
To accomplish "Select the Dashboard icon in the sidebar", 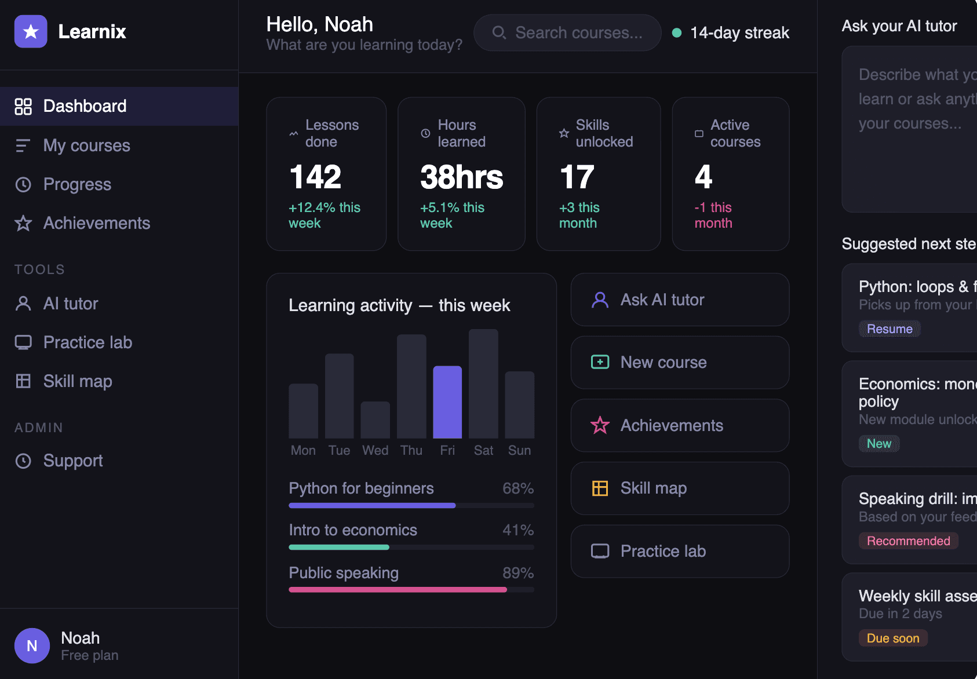I will pyautogui.click(x=24, y=106).
